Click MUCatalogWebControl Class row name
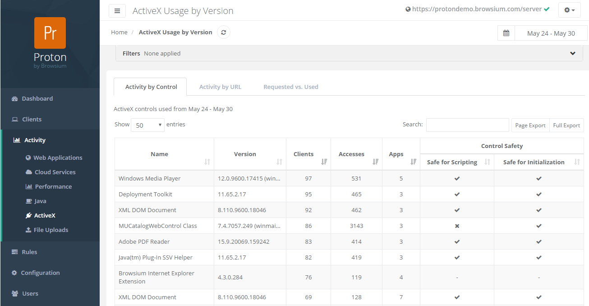The width and height of the screenshot is (589, 306). (x=158, y=226)
